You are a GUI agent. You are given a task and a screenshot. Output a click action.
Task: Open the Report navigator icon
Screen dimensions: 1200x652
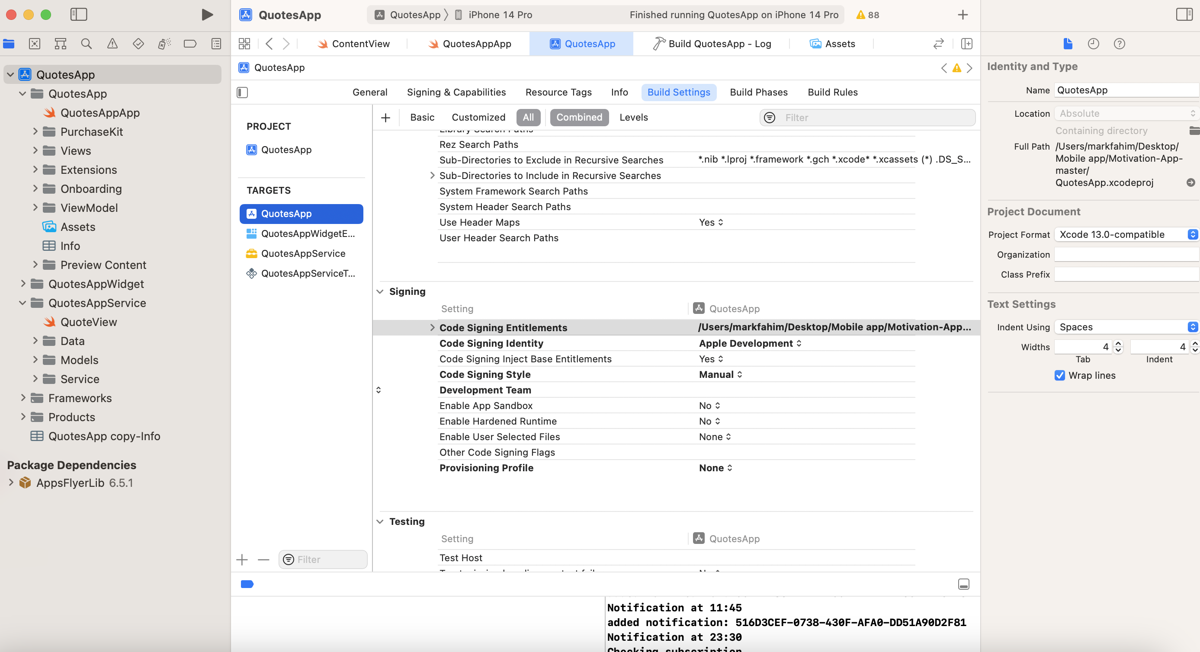216,44
